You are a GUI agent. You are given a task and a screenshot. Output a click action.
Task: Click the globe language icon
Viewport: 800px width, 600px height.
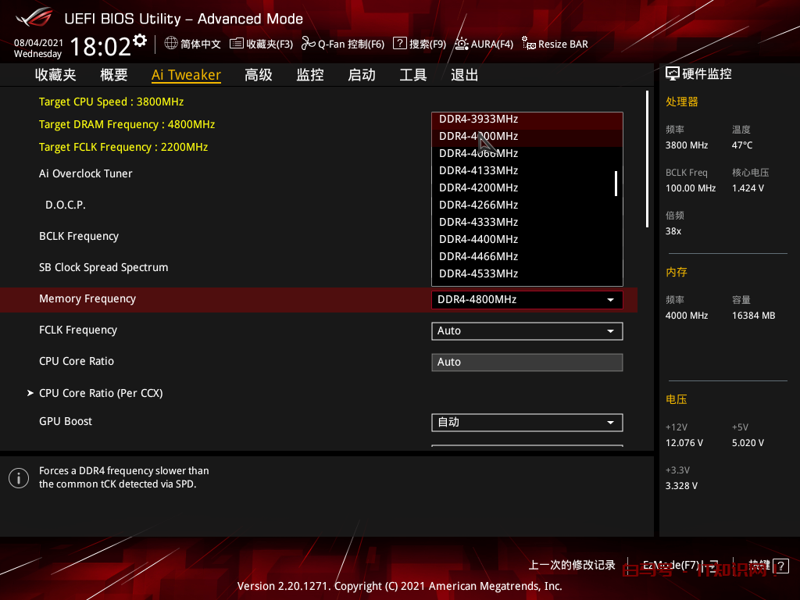point(171,44)
